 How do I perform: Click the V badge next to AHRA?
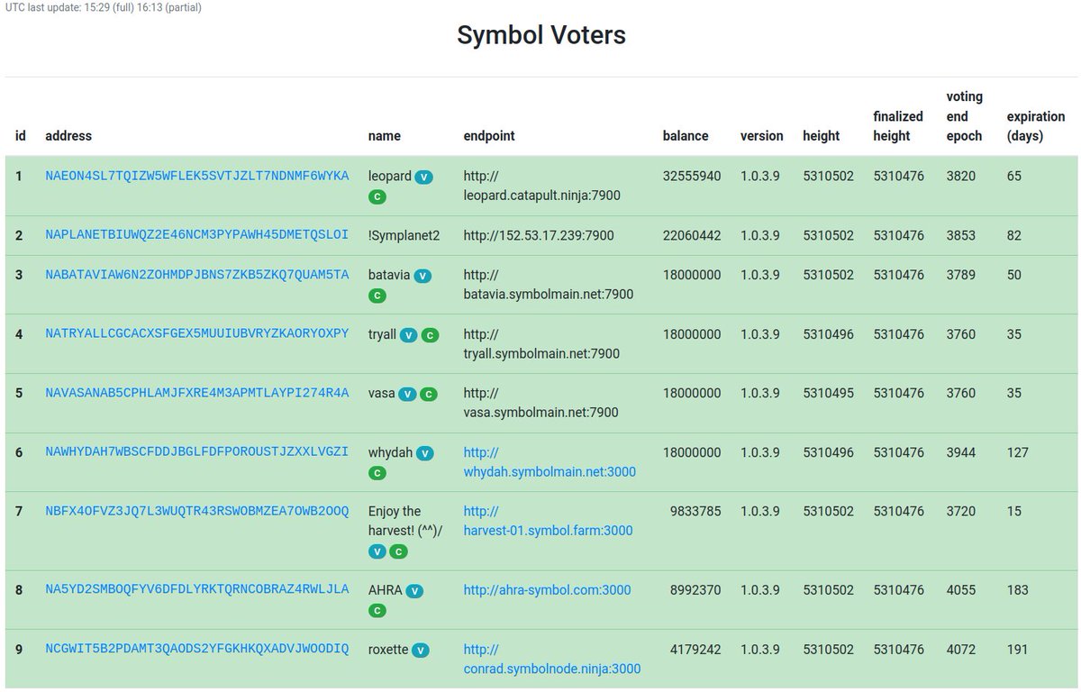pos(414,591)
